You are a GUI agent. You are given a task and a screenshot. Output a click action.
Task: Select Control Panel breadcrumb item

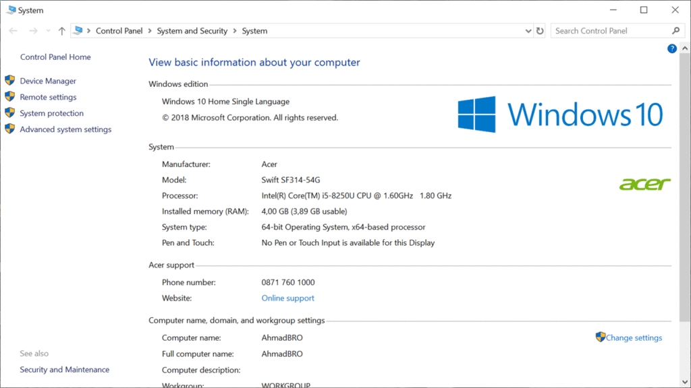[119, 31]
